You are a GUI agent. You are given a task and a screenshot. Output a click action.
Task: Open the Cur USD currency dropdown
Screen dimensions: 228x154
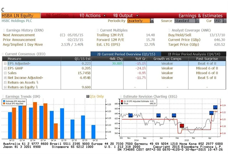(218, 21)
